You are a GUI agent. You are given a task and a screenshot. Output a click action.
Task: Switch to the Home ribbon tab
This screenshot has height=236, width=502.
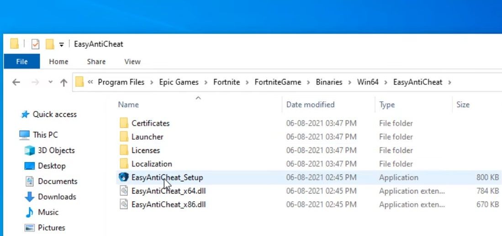pos(58,62)
